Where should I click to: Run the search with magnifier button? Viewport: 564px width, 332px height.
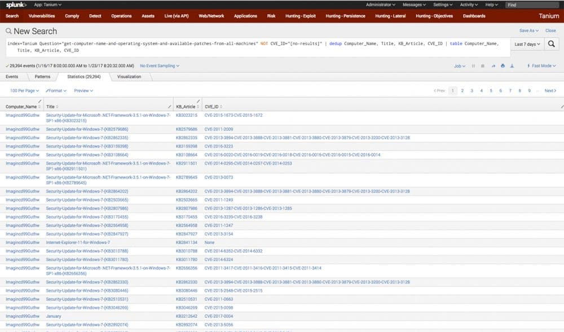[x=551, y=44]
